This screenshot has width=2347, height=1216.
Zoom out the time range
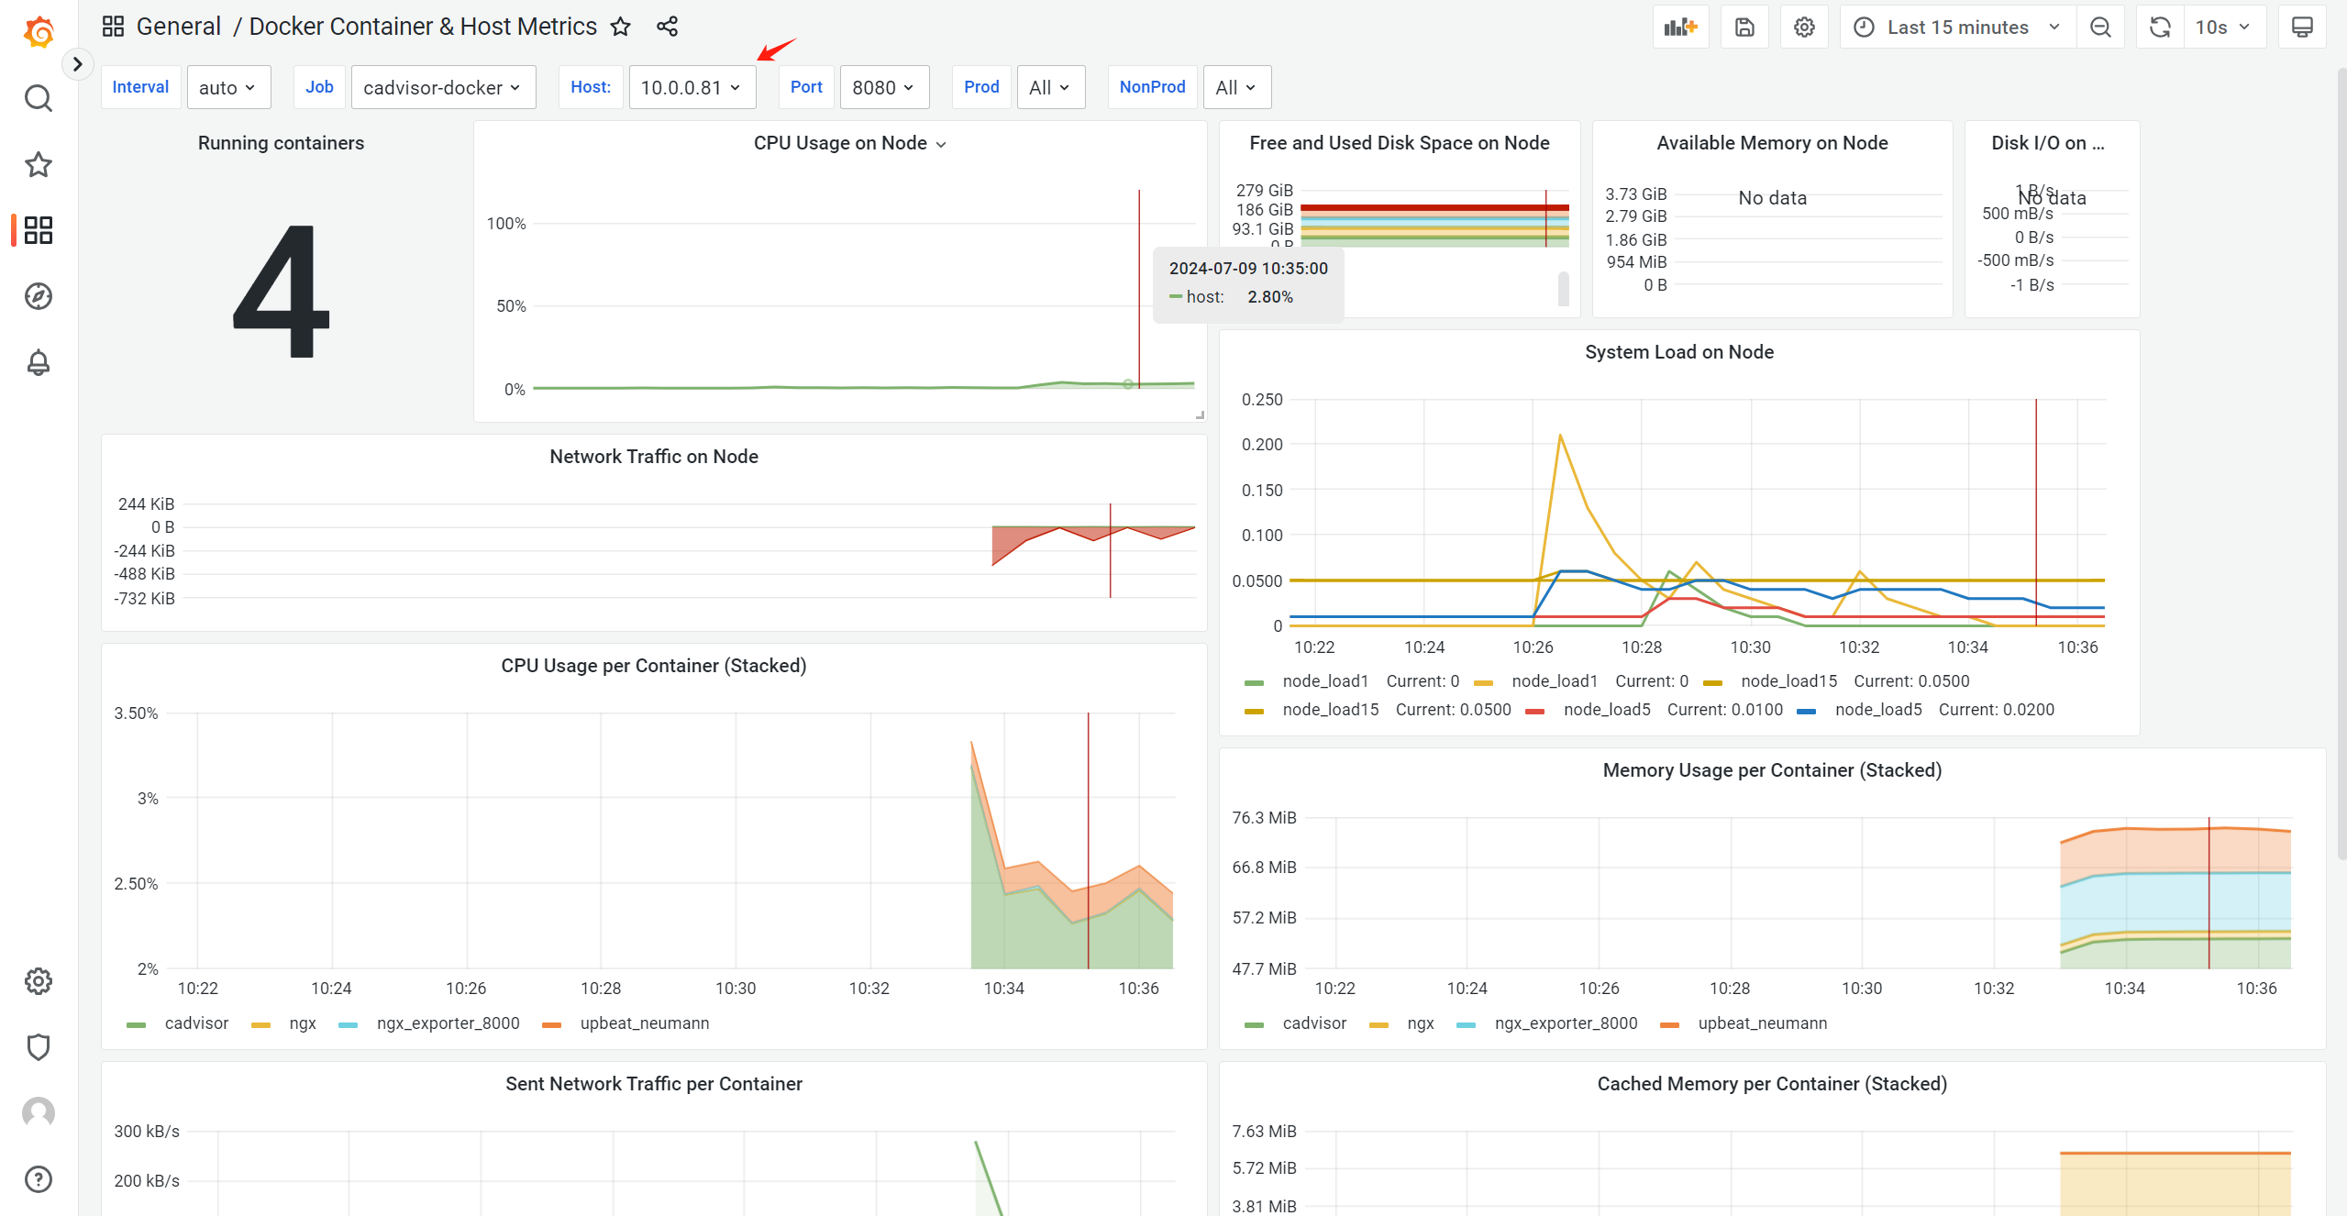[x=2100, y=28]
